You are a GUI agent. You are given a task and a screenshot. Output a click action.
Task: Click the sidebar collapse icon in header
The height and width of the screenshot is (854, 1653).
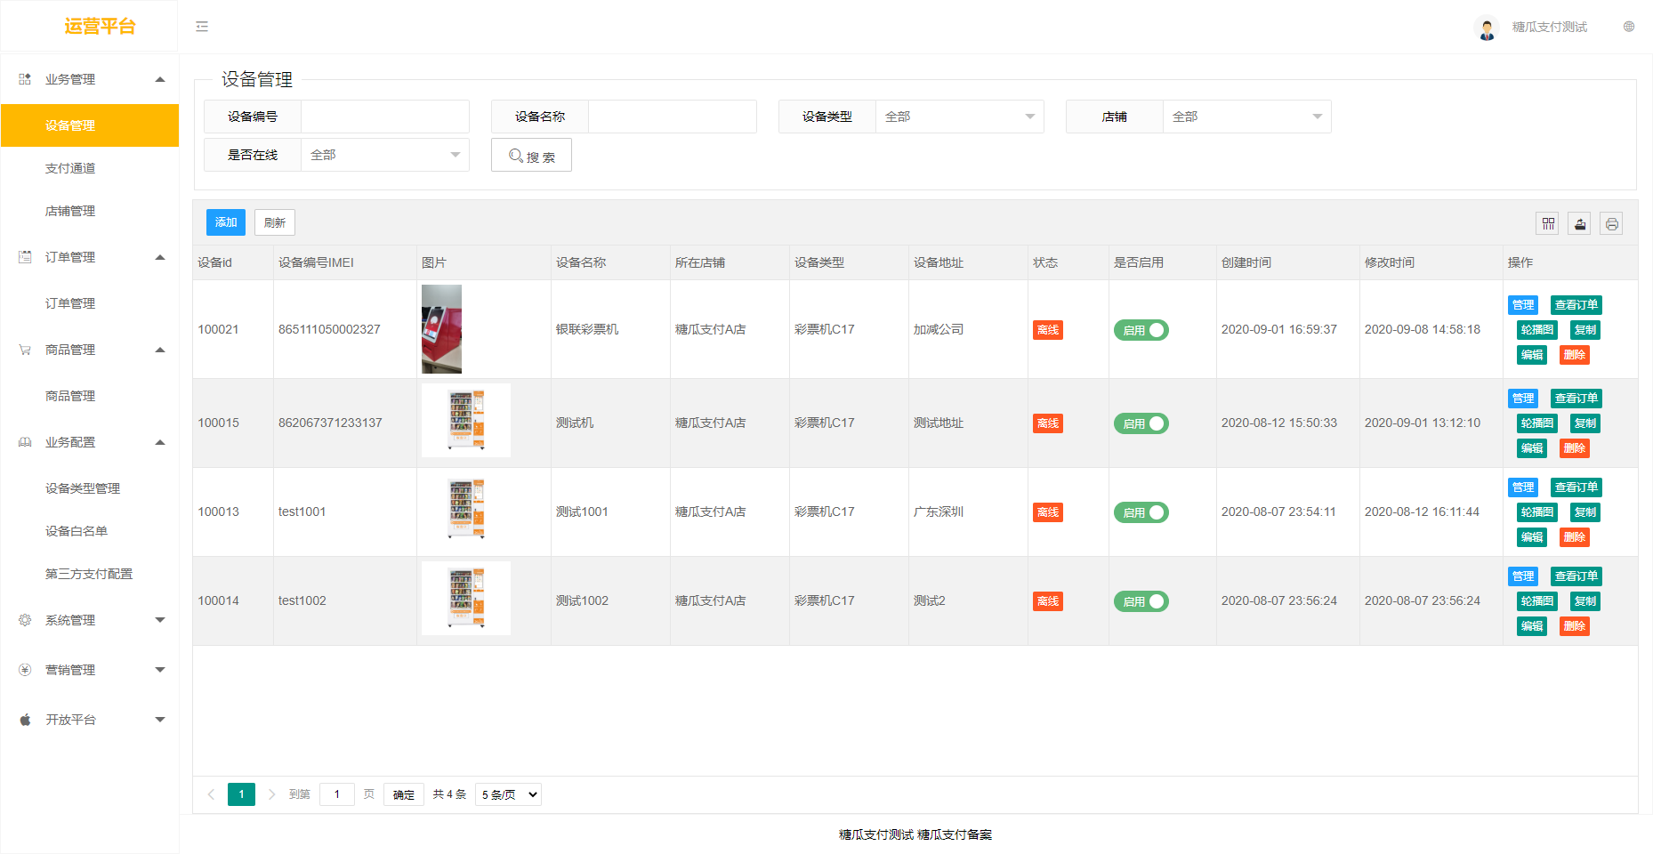[x=202, y=27]
